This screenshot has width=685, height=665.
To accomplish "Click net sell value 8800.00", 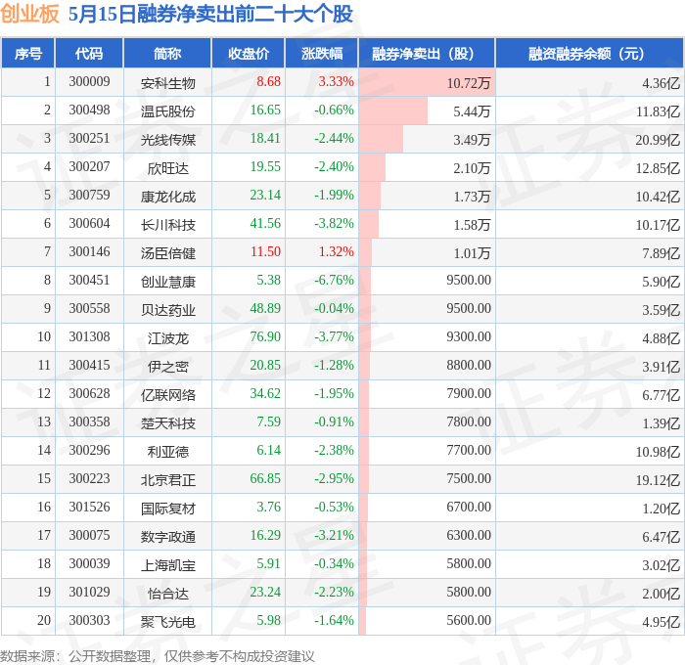I will tap(469, 366).
